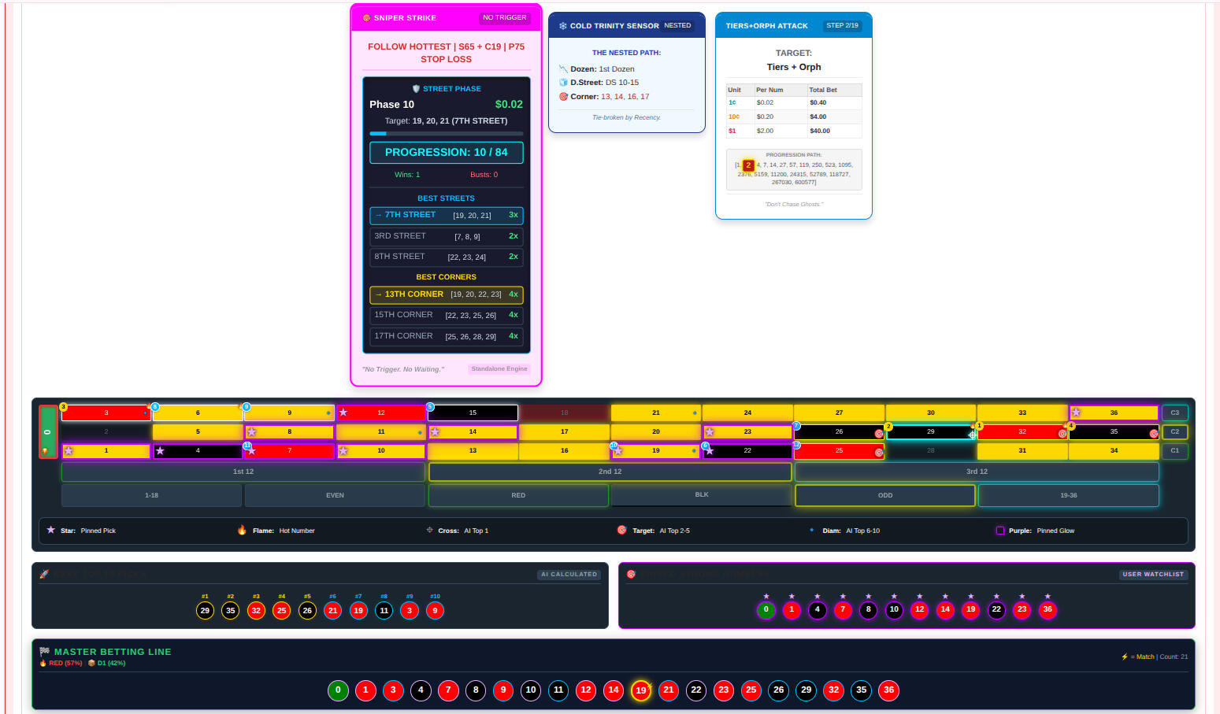Image resolution: width=1220 pixels, height=714 pixels.
Task: Select the 13TH CORNER best corners row
Action: pyautogui.click(x=446, y=294)
